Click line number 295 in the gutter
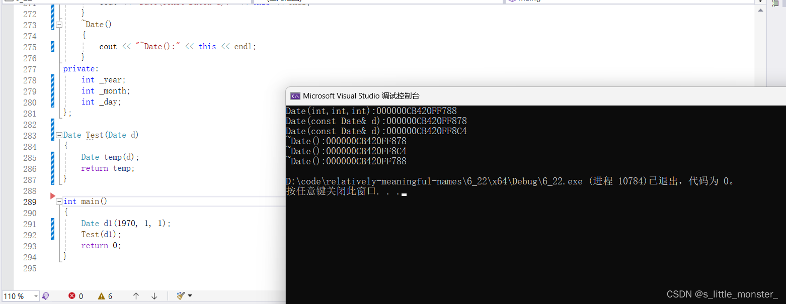This screenshot has width=786, height=304. 30,268
